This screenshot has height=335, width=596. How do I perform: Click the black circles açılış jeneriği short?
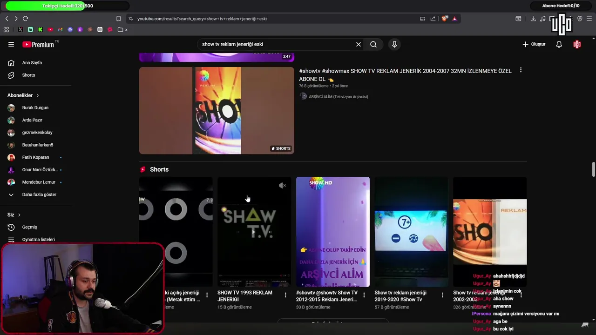176,232
